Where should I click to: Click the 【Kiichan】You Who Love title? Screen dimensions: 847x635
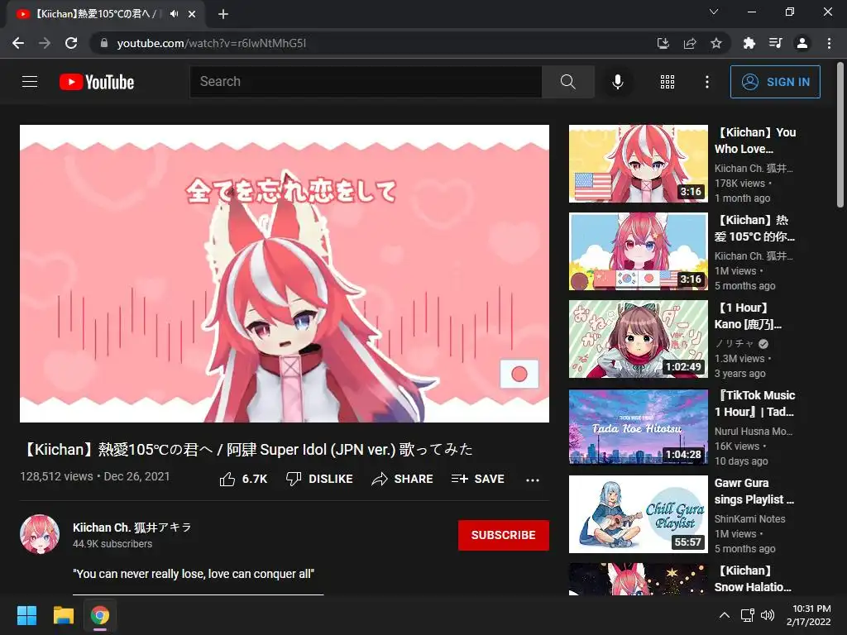tap(755, 141)
